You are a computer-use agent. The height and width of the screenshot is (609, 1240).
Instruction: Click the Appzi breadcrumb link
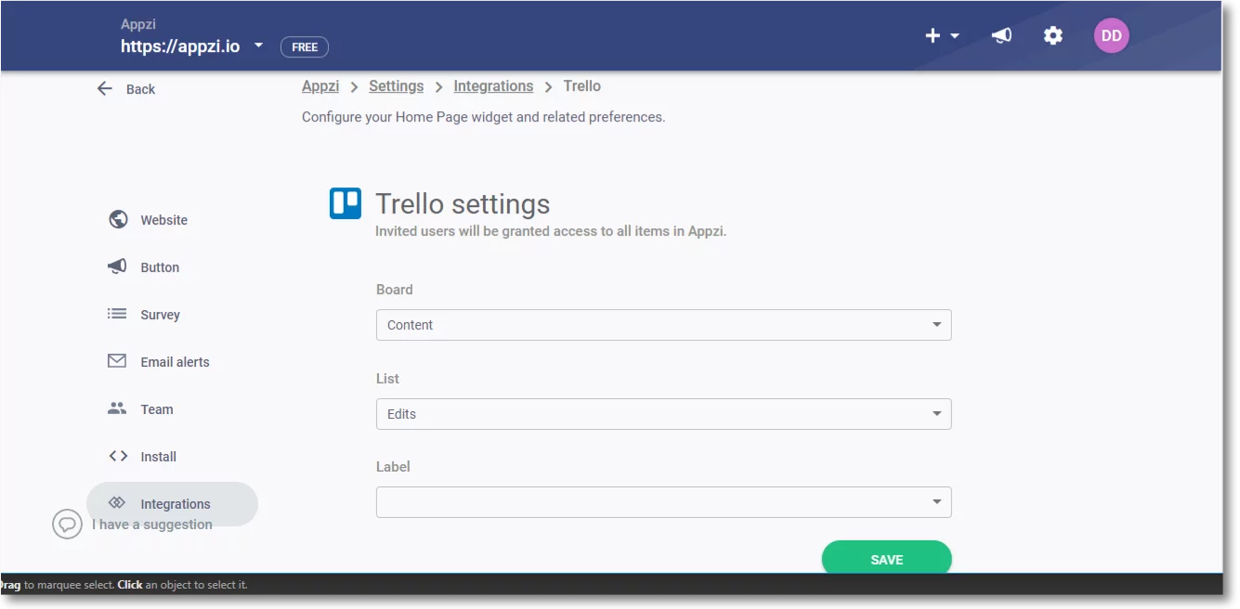(x=320, y=85)
